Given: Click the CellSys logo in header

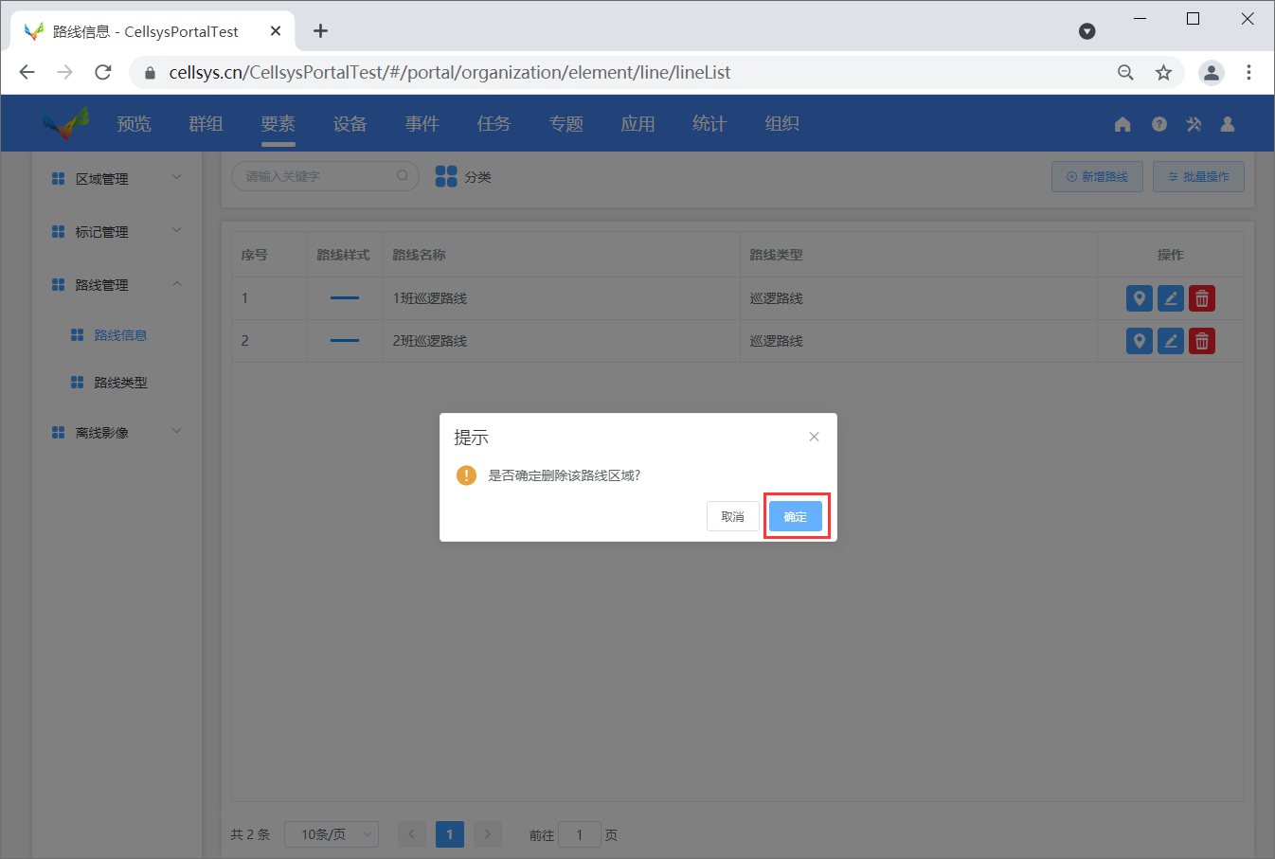Looking at the screenshot, I should [64, 123].
